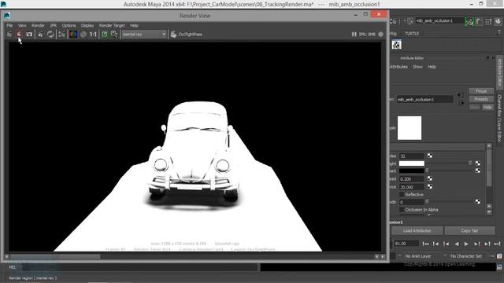Click the Snapshot camera icon in Render View

29,34
